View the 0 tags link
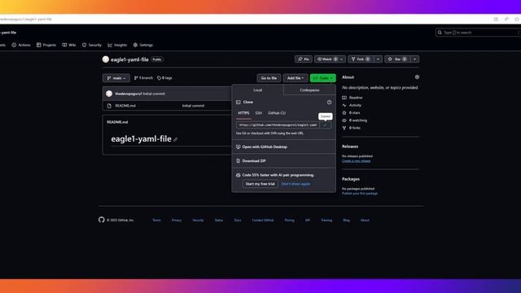Viewport: 521px width, 293px height. pos(164,78)
